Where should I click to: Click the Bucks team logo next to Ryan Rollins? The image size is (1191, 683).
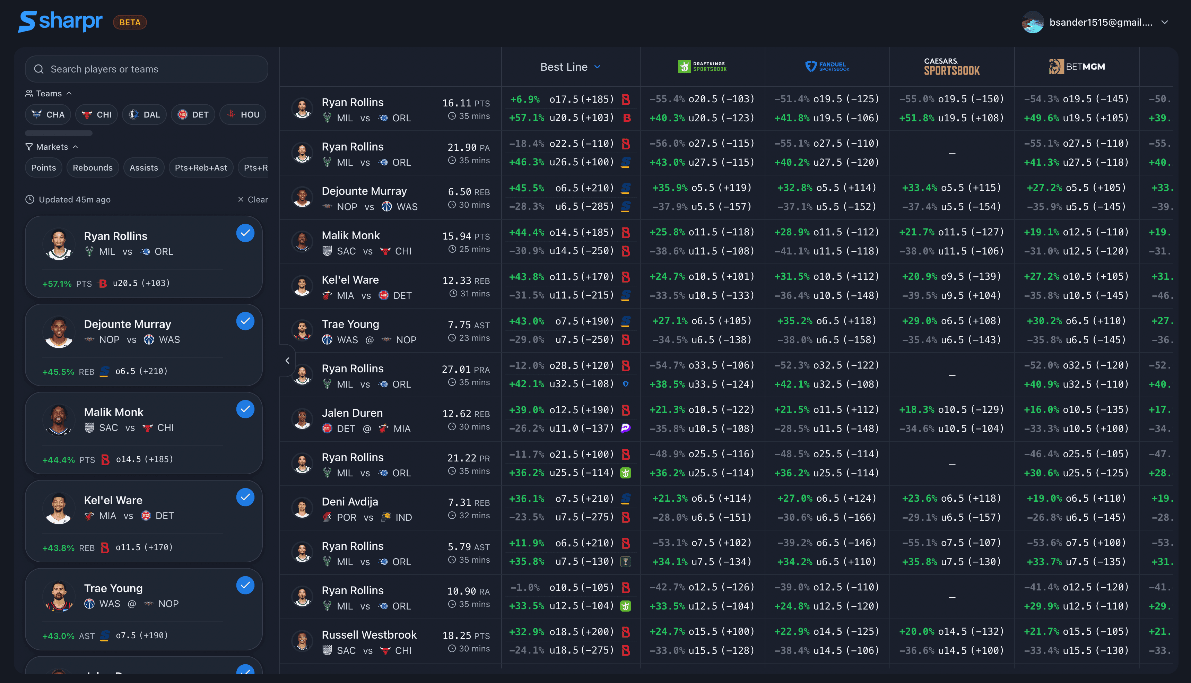(x=327, y=118)
